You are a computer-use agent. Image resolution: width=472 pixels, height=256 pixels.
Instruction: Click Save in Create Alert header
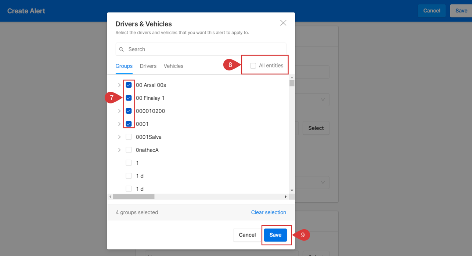(461, 11)
